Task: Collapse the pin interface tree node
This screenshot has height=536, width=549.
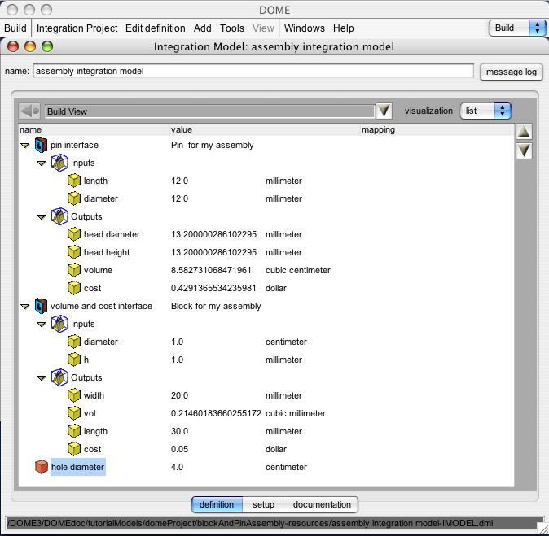Action: pos(25,146)
